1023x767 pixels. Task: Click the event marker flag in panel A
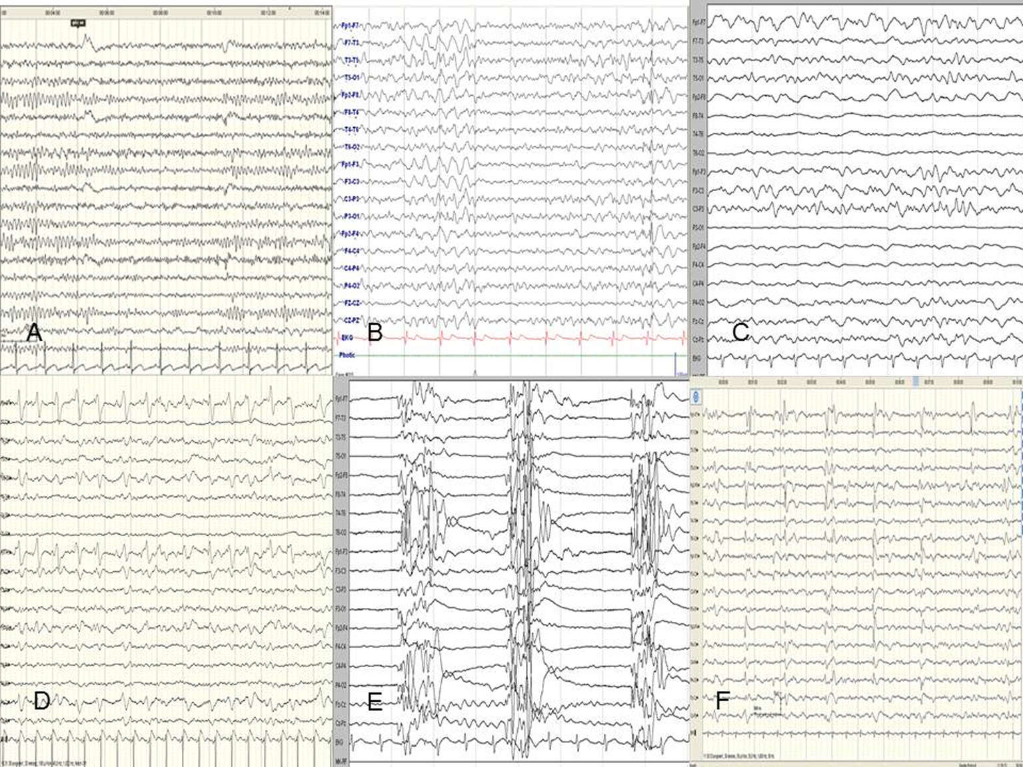(79, 23)
